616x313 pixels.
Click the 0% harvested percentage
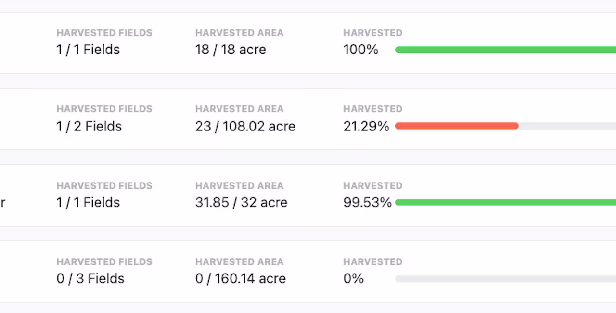(x=354, y=278)
